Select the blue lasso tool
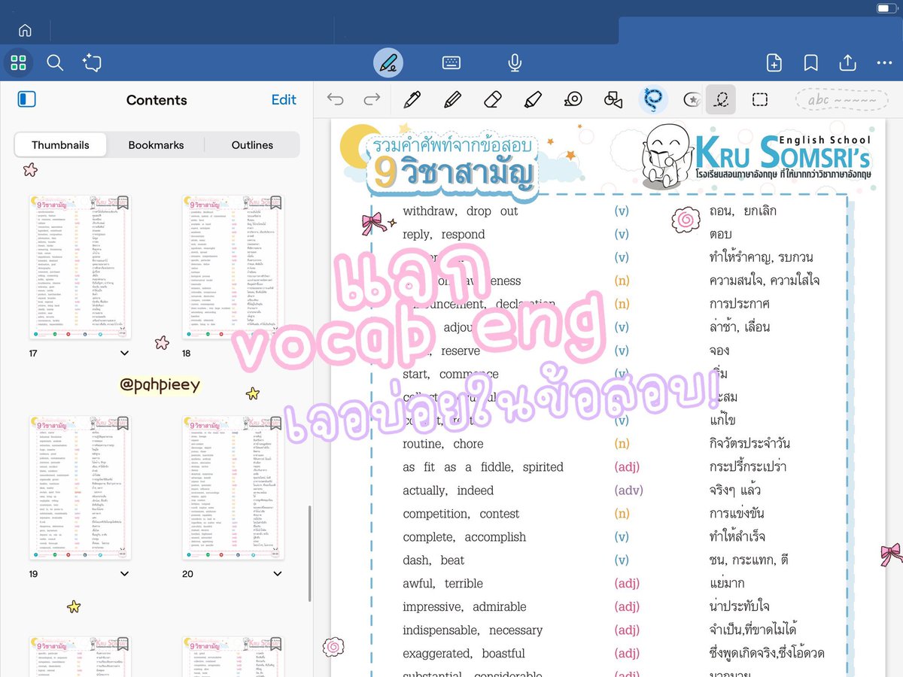Image resolution: width=903 pixels, height=677 pixels. point(653,99)
